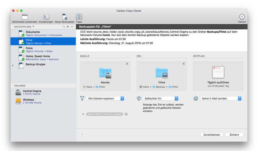
Task: Click the Täglich ausführen schedule calendar icon
Action: click(x=218, y=72)
